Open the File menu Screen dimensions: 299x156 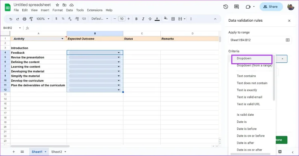pos(16,10)
